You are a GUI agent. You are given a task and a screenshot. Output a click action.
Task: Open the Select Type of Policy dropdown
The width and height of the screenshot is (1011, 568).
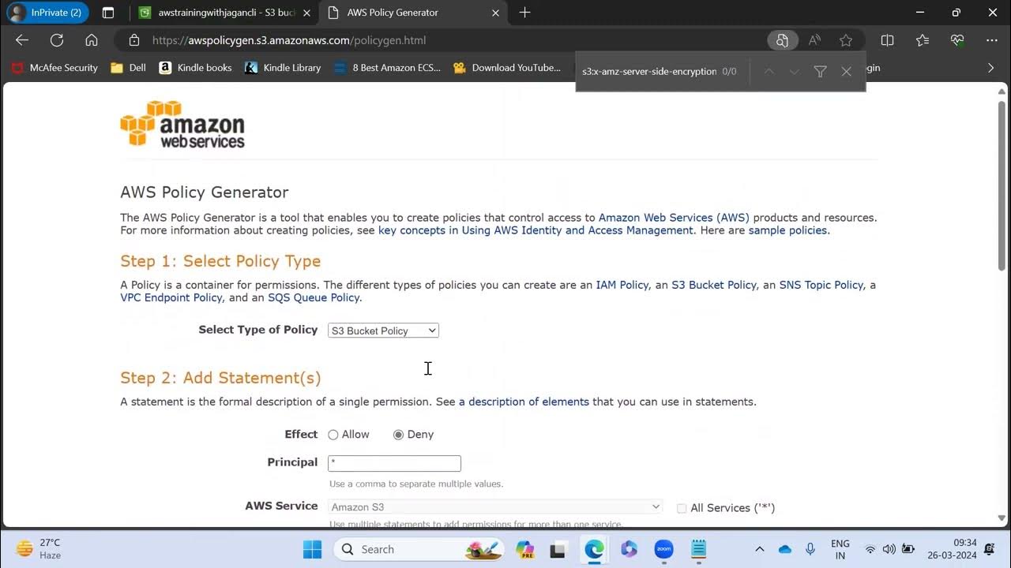point(383,331)
